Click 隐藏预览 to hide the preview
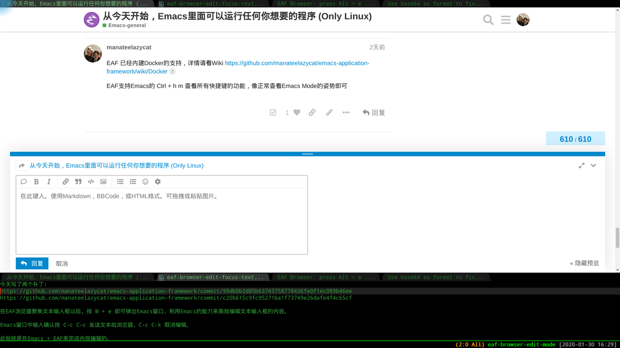 point(585,263)
